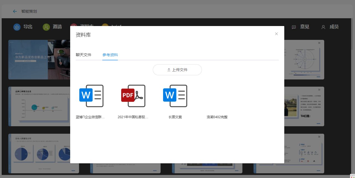Open the PDF file 2021年中国私募股
The height and width of the screenshot is (178, 355).
(133, 96)
